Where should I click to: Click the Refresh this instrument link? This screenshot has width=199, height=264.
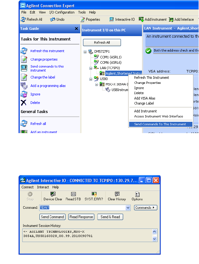click(47, 51)
